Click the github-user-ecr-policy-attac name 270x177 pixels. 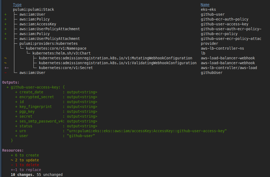(231, 39)
